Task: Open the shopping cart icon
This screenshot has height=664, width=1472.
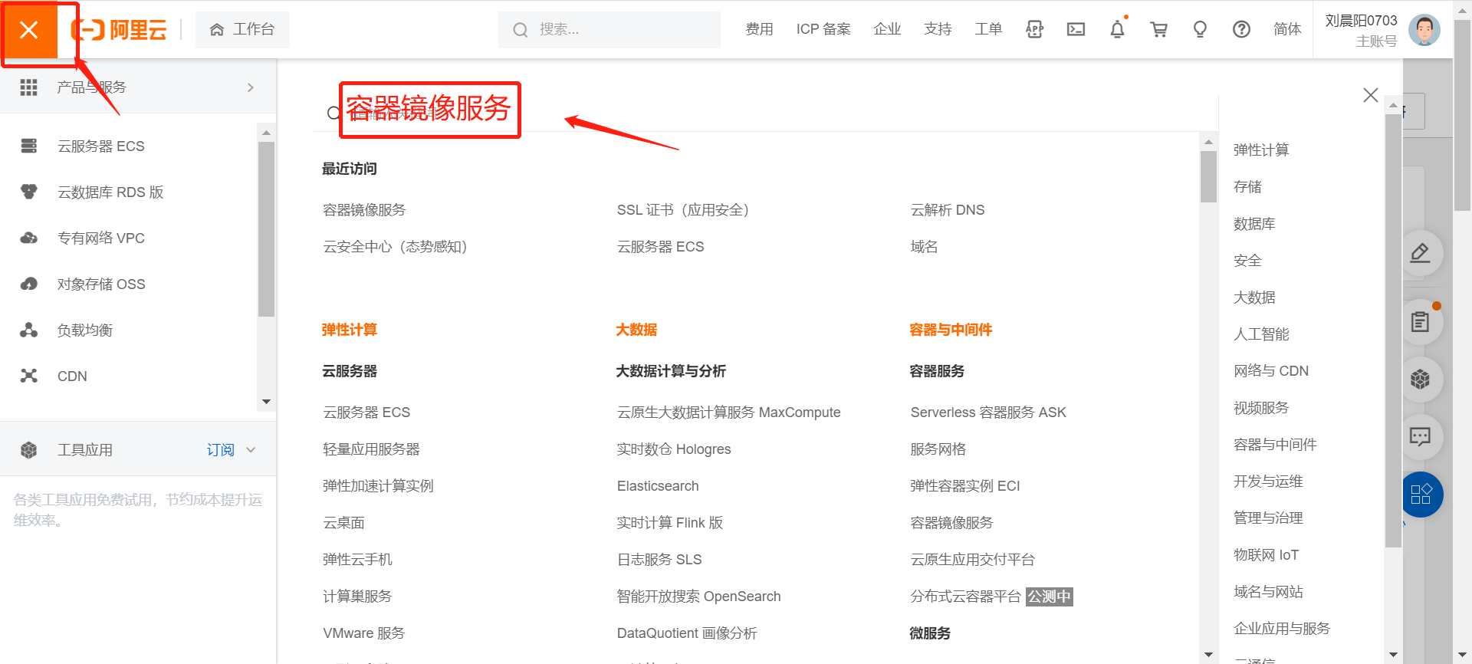Action: pyautogui.click(x=1158, y=29)
